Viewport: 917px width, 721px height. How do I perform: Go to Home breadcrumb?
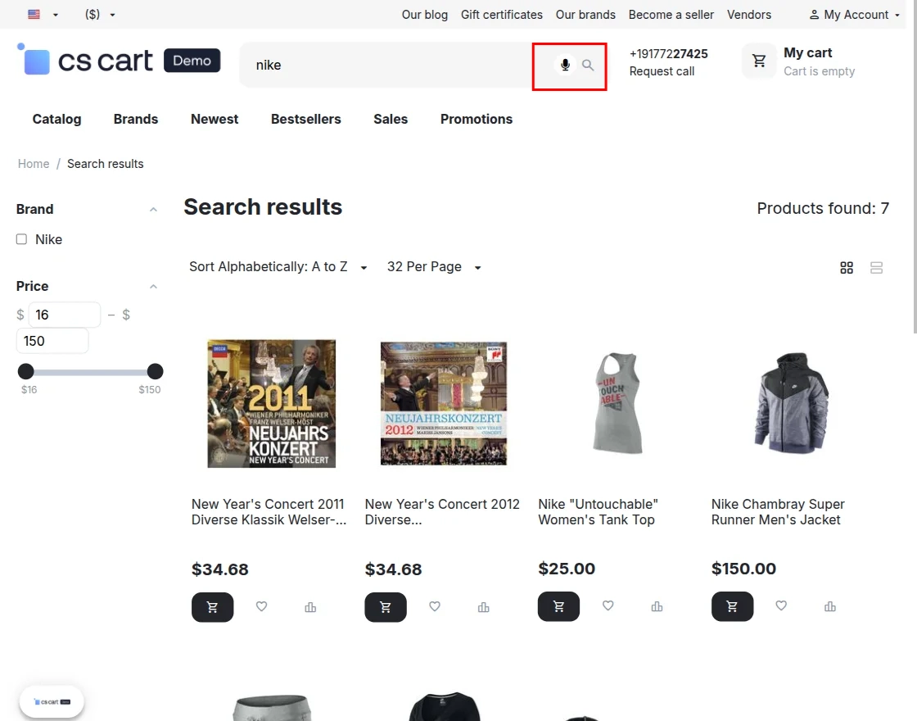click(34, 164)
